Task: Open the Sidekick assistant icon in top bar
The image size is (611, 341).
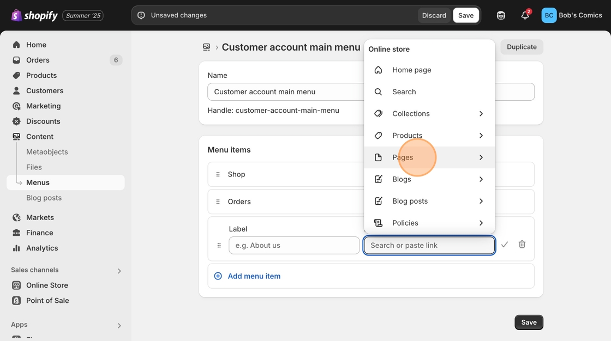Action: pos(501,15)
